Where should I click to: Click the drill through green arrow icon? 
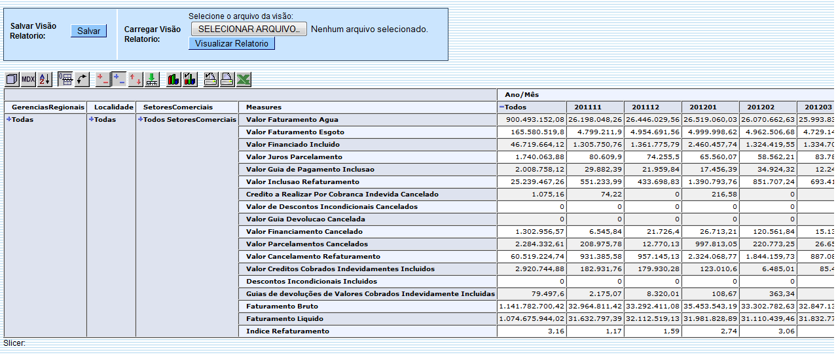tap(152, 79)
